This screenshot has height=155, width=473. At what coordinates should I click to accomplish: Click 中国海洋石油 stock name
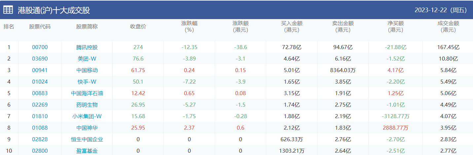(87, 93)
